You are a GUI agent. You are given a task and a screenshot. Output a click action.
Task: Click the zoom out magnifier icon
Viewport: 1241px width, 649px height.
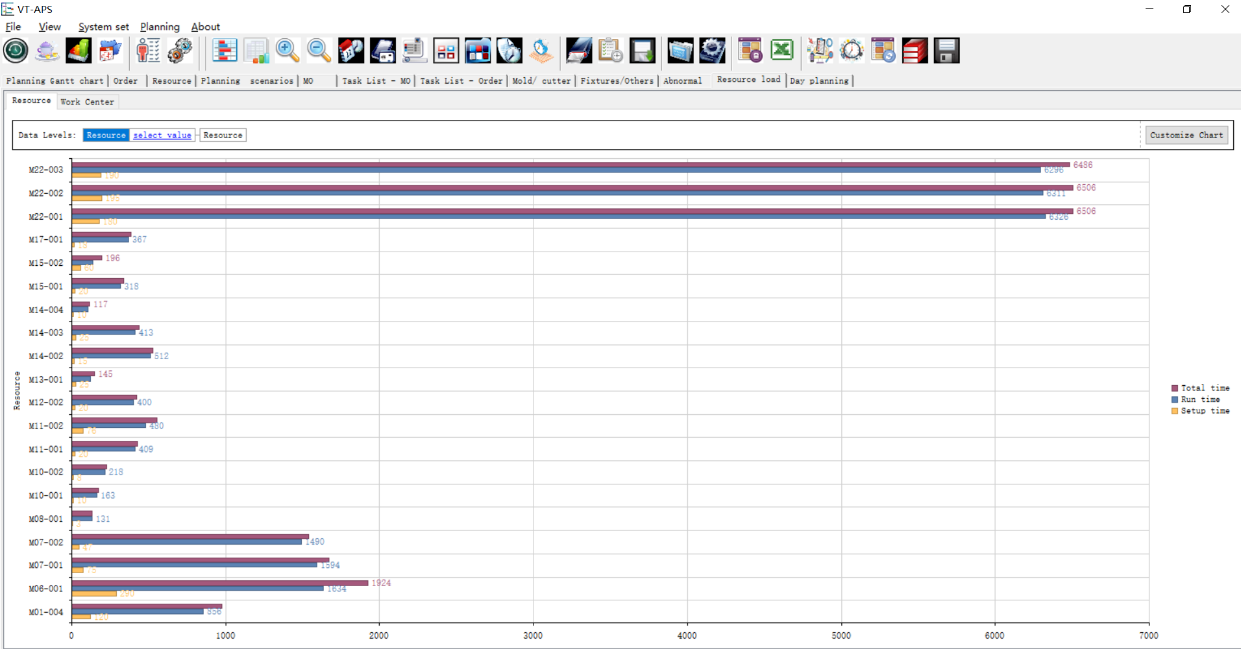coord(319,51)
